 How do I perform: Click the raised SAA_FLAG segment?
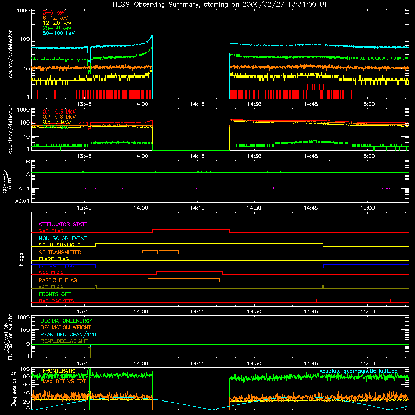pos(189,272)
